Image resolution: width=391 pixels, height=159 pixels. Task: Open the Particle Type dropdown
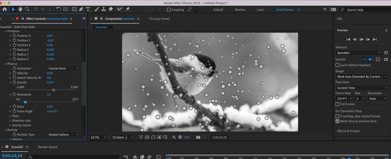(x=63, y=135)
